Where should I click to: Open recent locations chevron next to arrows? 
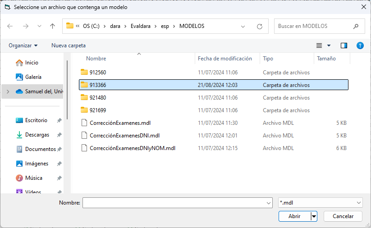point(39,26)
